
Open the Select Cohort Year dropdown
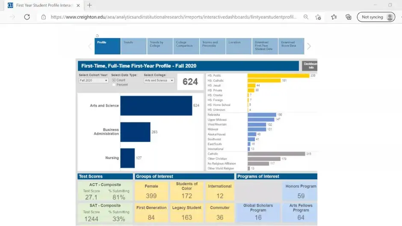click(94, 80)
